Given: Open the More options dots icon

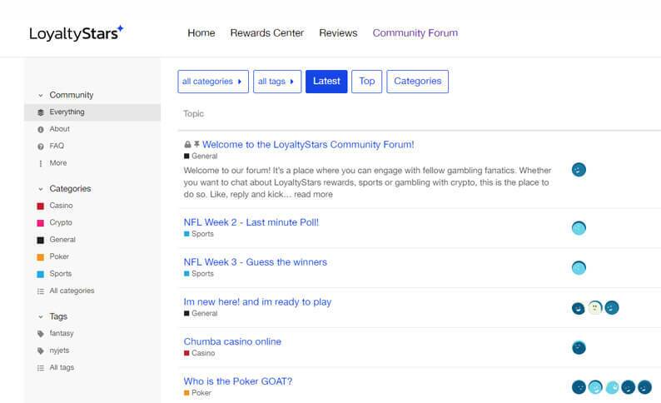Looking at the screenshot, I should coord(41,163).
